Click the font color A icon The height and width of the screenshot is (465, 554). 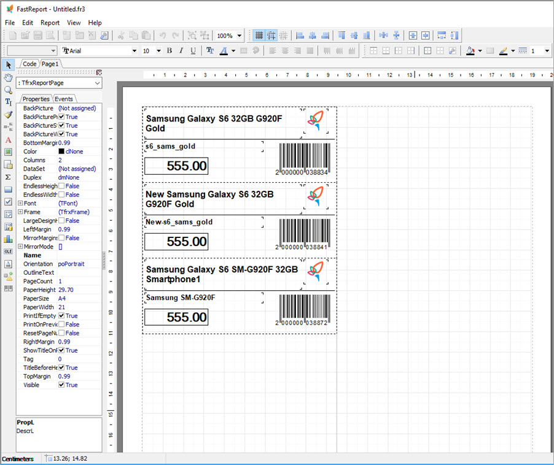(224, 51)
